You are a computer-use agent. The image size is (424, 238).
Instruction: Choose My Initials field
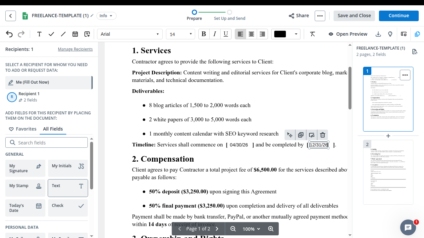tap(68, 168)
